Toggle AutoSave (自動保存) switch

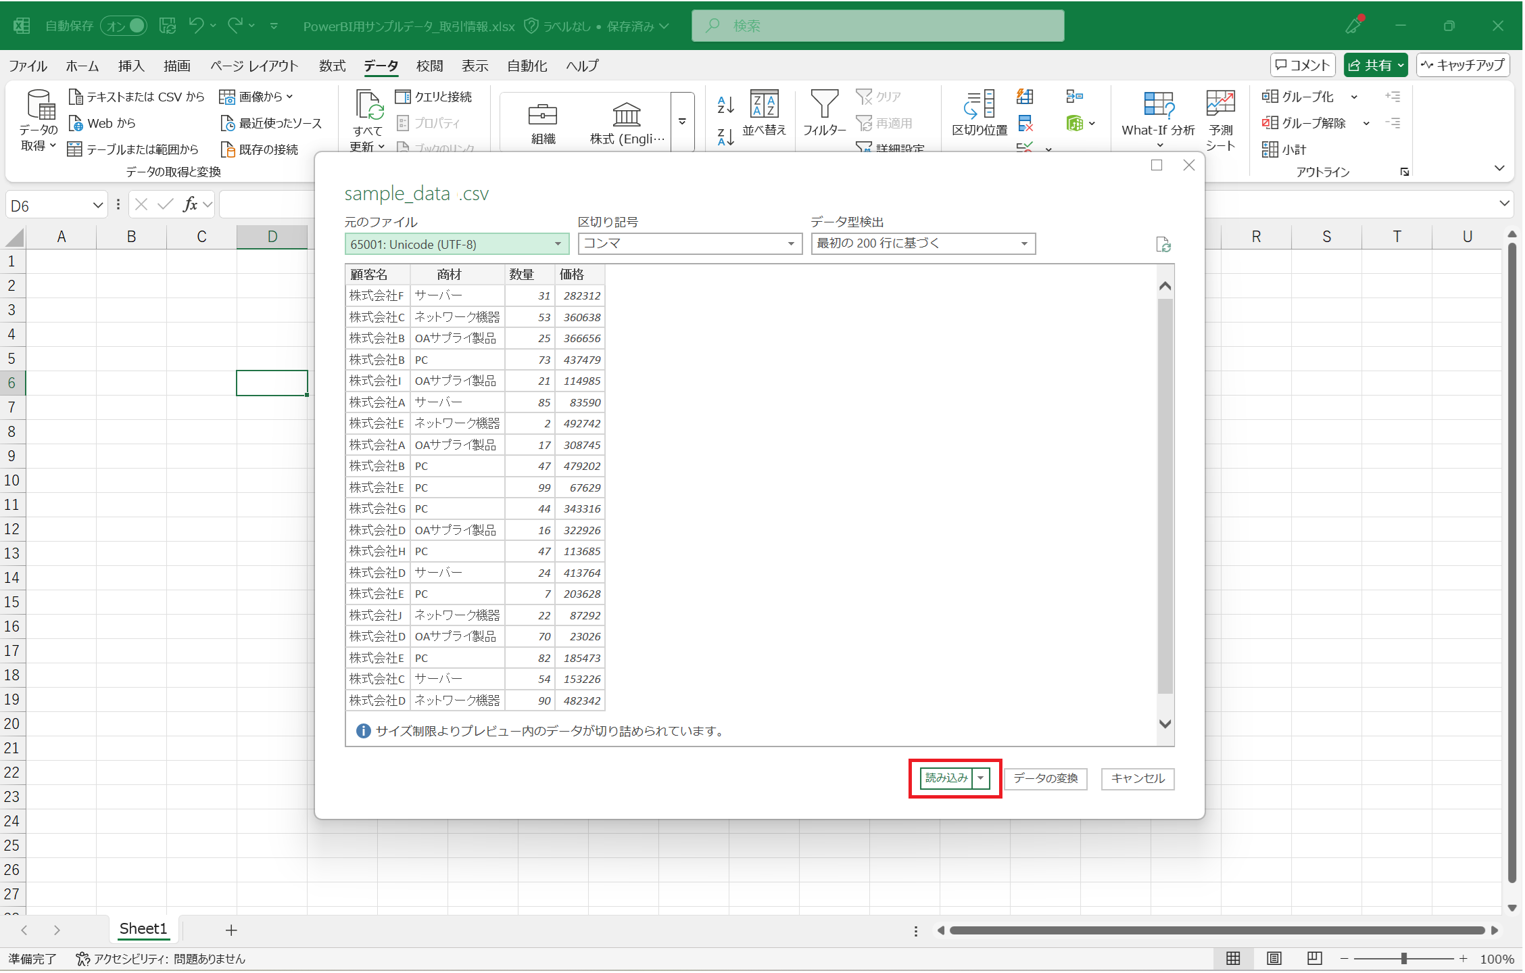pos(124,26)
